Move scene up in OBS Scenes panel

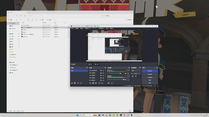(78, 83)
